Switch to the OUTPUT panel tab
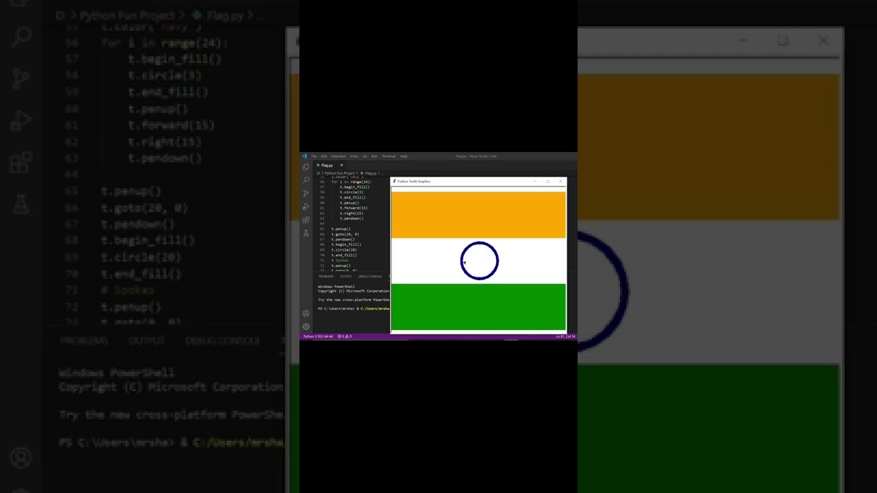877x493 pixels. coord(346,277)
